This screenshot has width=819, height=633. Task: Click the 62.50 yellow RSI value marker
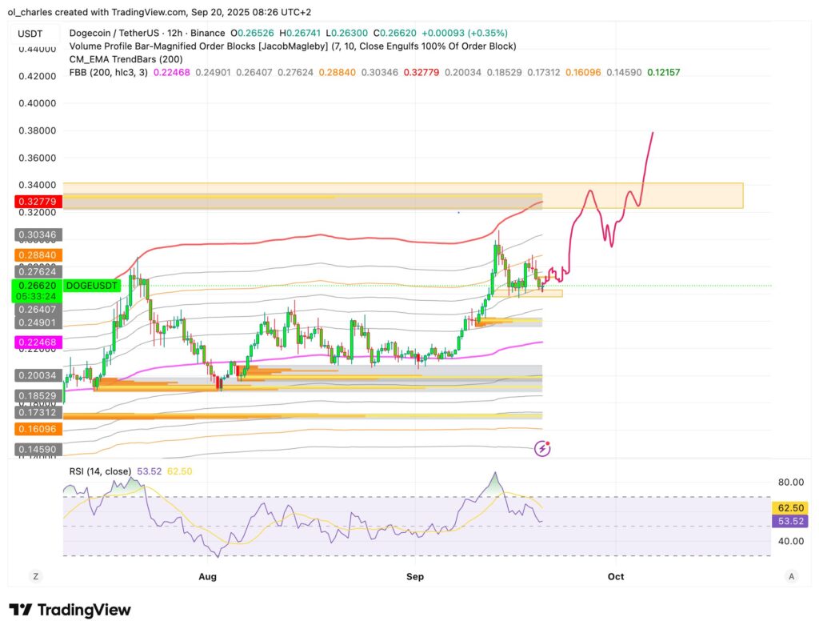point(789,507)
